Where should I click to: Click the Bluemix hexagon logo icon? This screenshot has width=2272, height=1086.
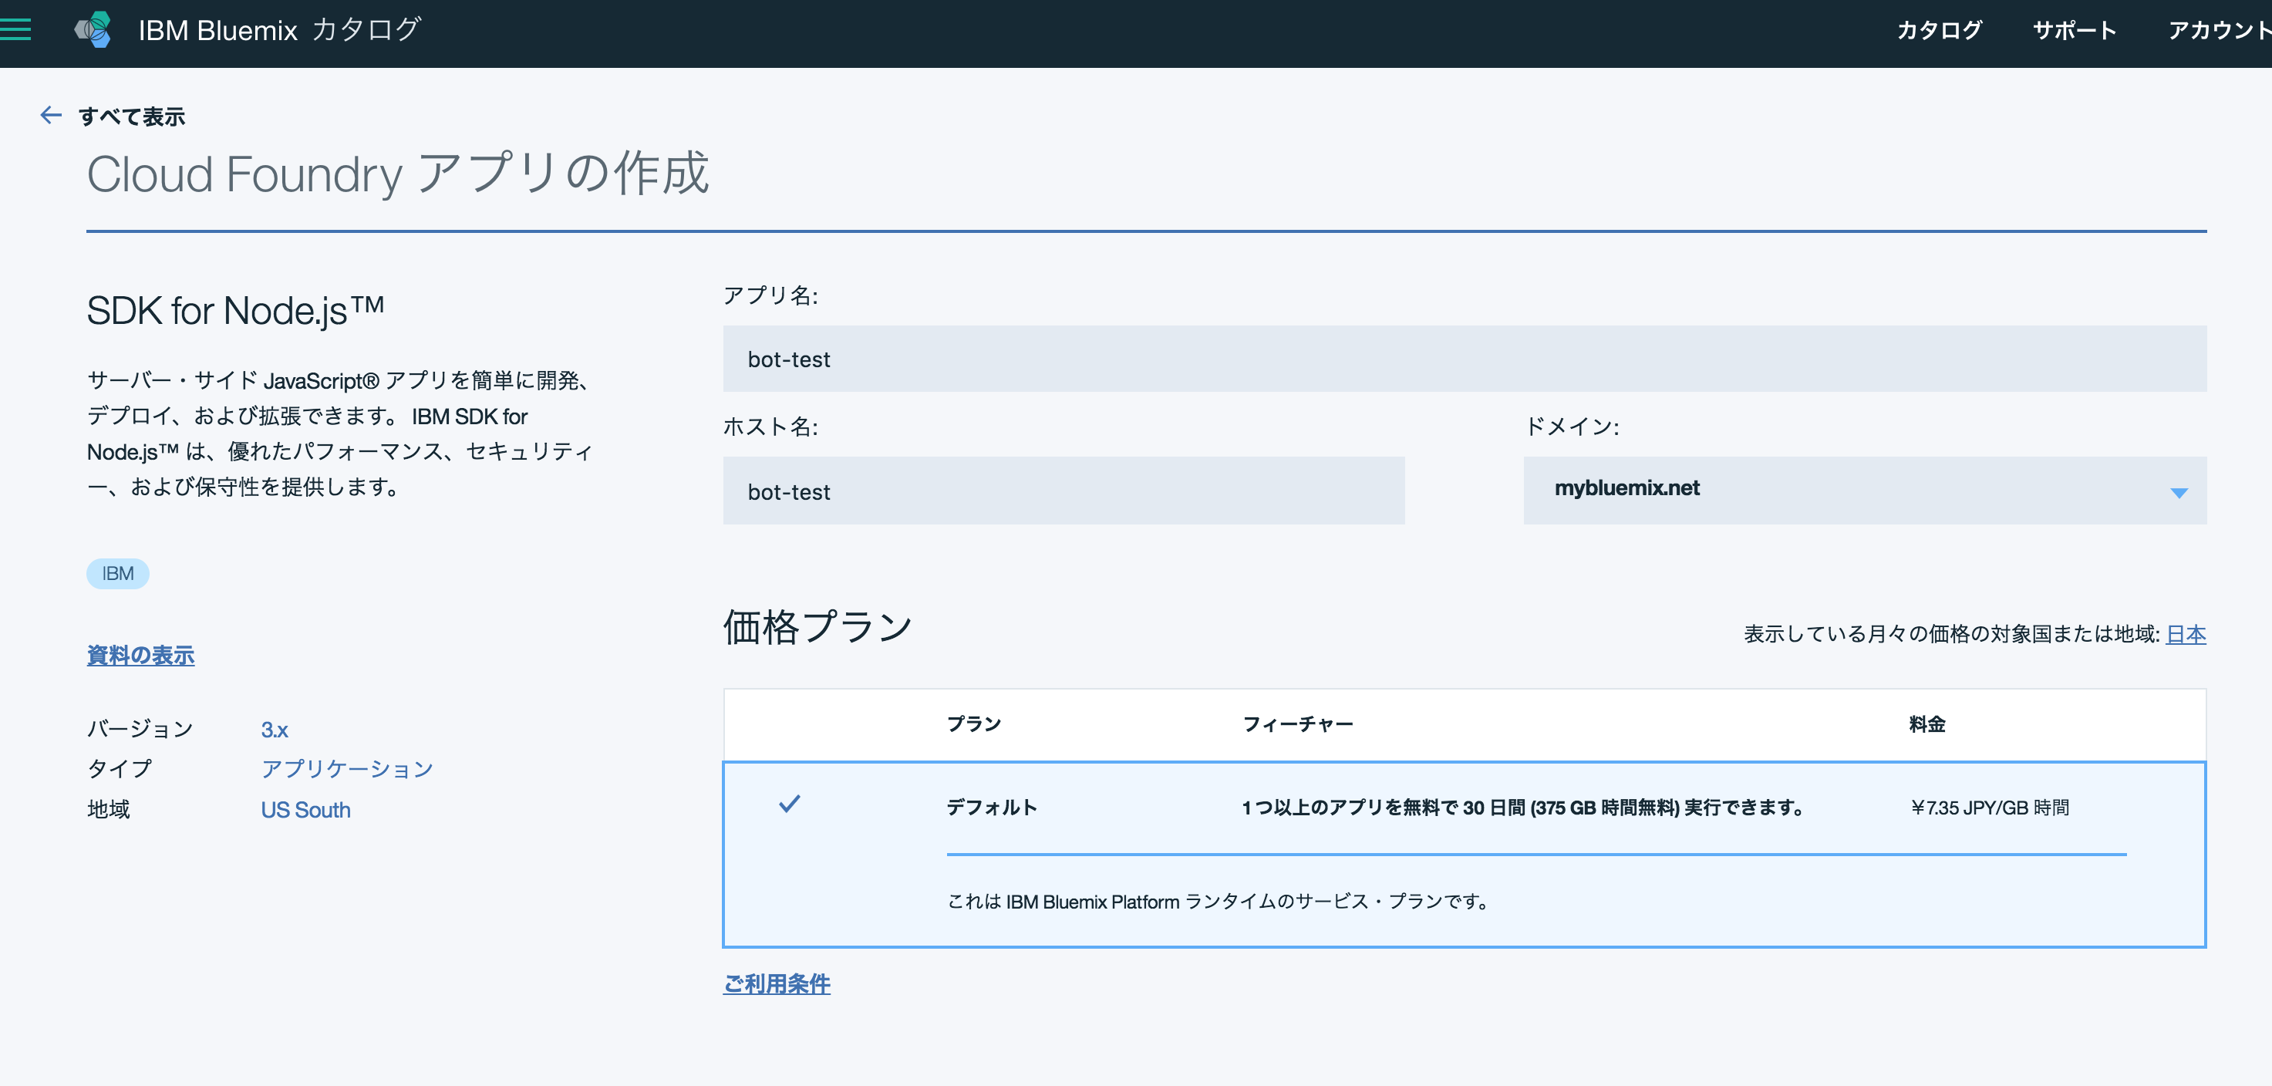93,29
